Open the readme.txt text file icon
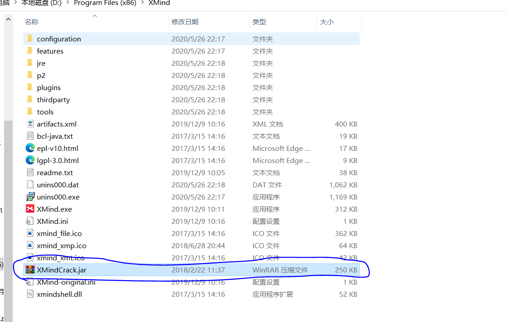This screenshot has width=506, height=322. click(29, 172)
